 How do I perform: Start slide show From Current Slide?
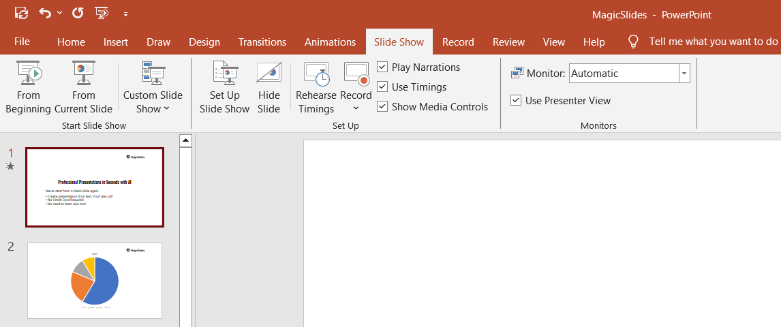coord(83,87)
